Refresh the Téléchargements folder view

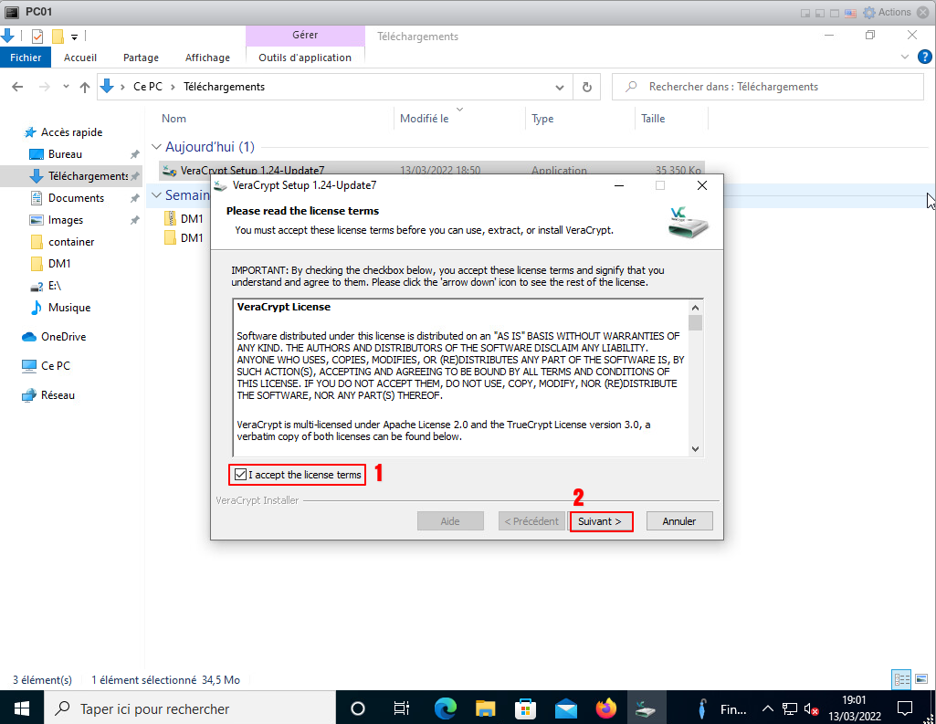click(x=585, y=87)
